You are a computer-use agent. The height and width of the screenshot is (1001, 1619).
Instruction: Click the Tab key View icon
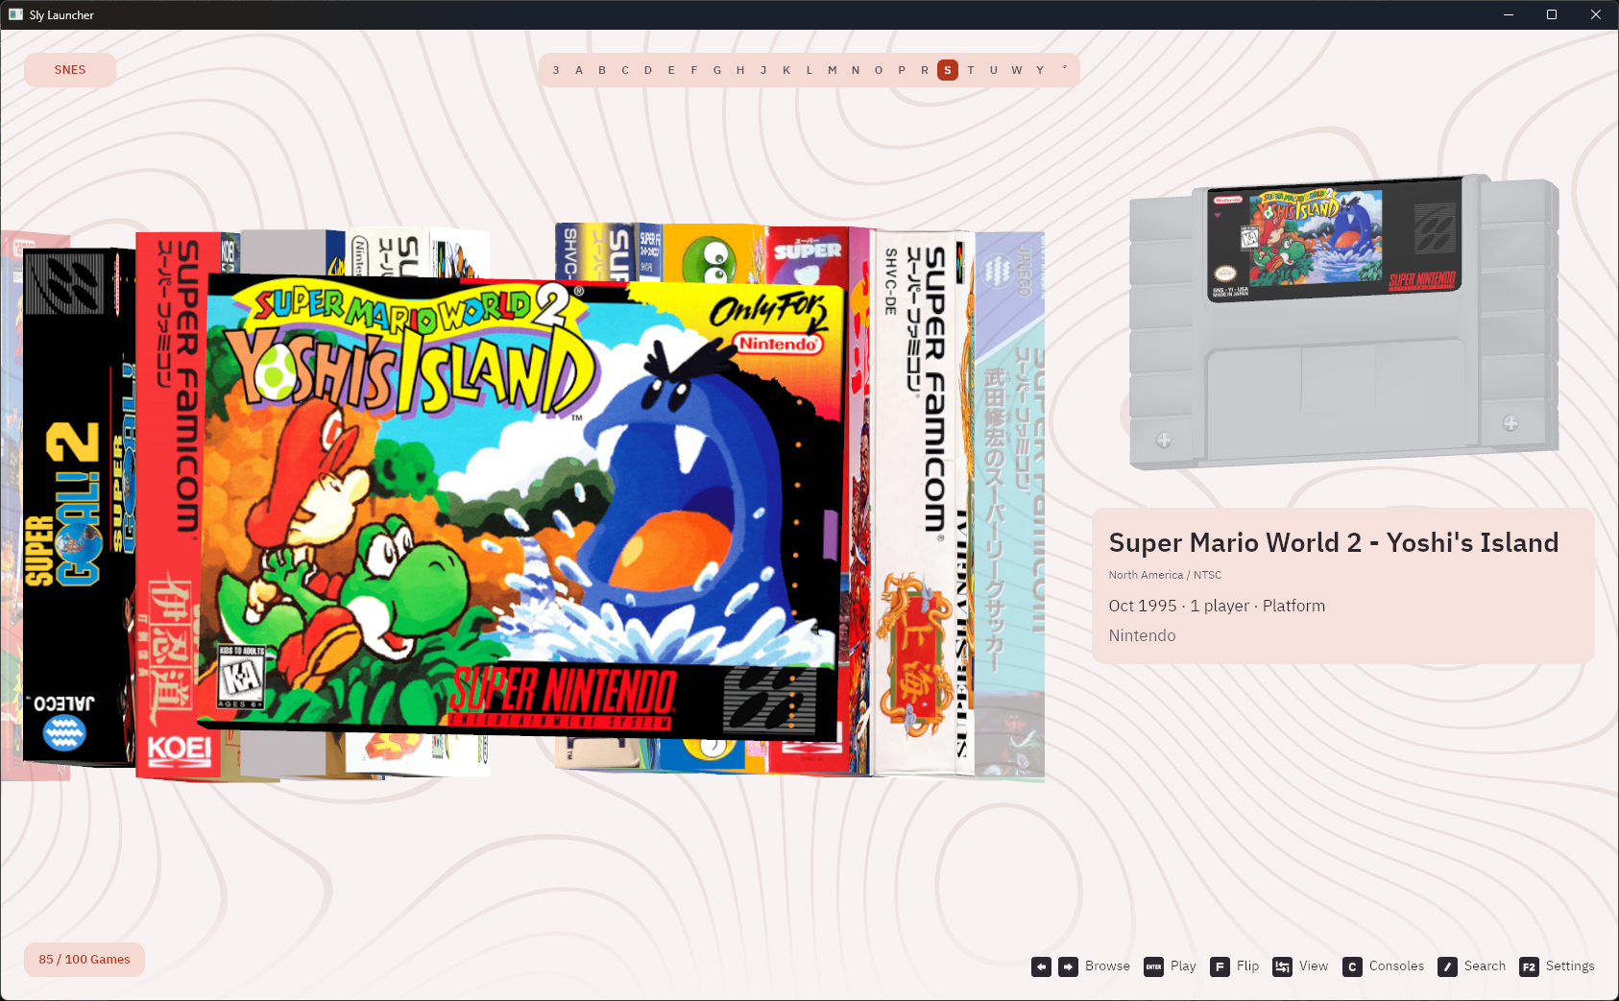click(x=1282, y=966)
